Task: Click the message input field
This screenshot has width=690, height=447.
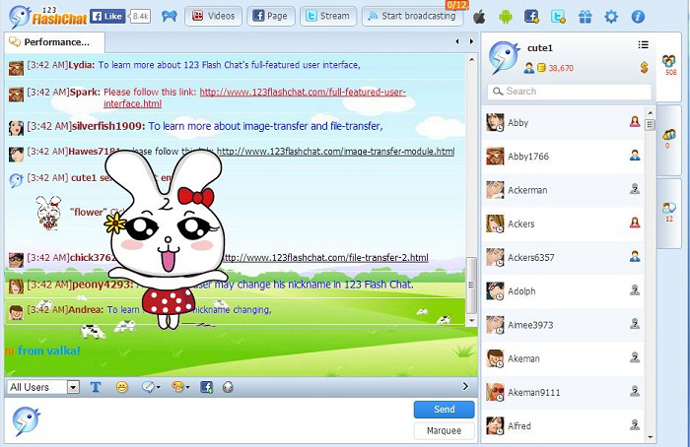Action: (x=225, y=420)
